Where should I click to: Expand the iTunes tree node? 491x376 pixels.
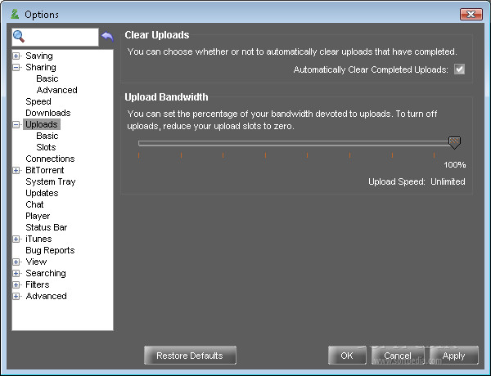click(x=16, y=239)
